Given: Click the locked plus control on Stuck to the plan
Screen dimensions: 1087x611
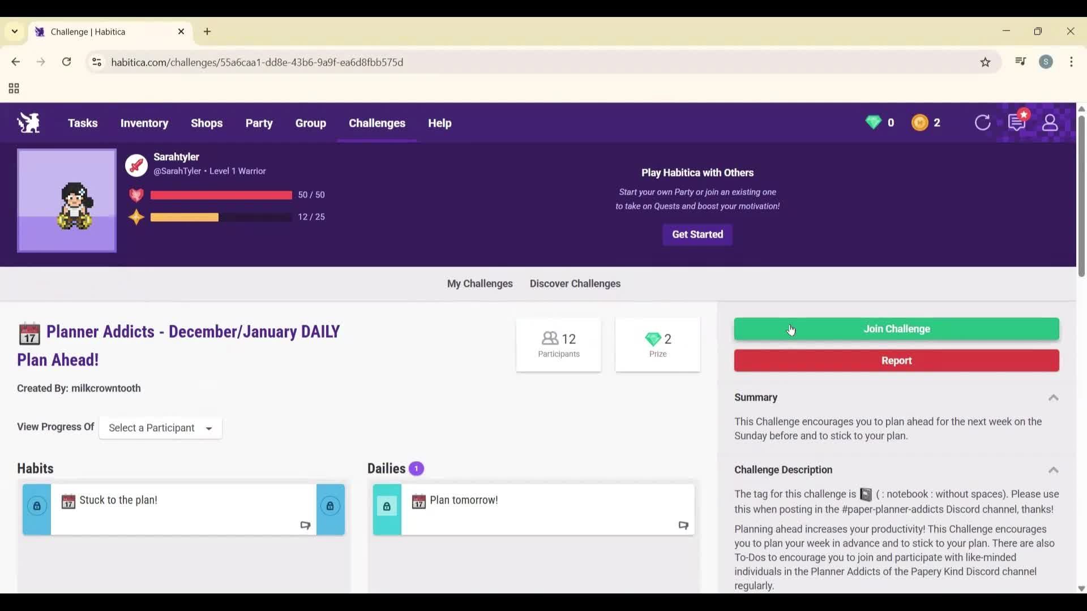Looking at the screenshot, I should [37, 506].
